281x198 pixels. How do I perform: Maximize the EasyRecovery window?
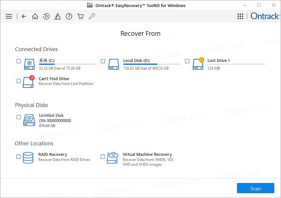tap(259, 5)
